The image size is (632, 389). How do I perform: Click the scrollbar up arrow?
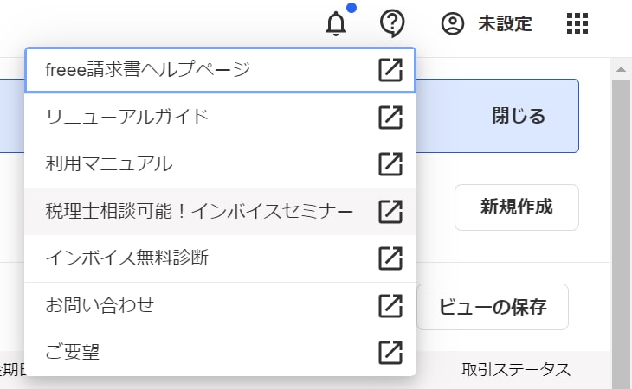point(621,68)
